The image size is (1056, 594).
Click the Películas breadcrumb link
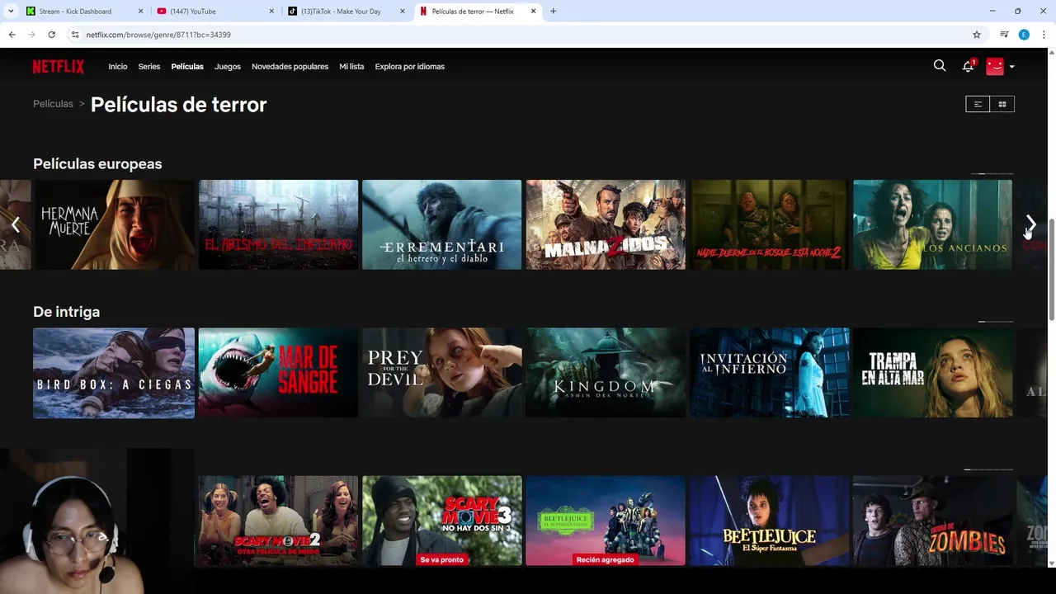click(x=53, y=104)
